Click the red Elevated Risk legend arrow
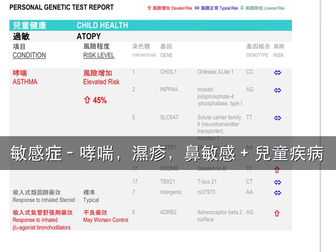The image size is (336, 252). (149, 8)
